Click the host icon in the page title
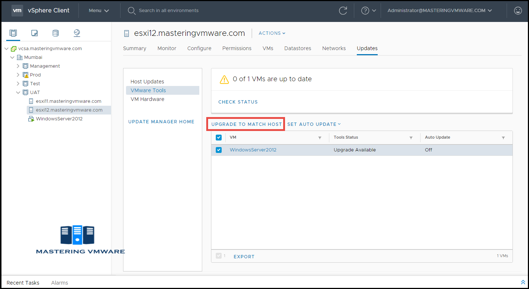This screenshot has width=529, height=289. click(127, 33)
